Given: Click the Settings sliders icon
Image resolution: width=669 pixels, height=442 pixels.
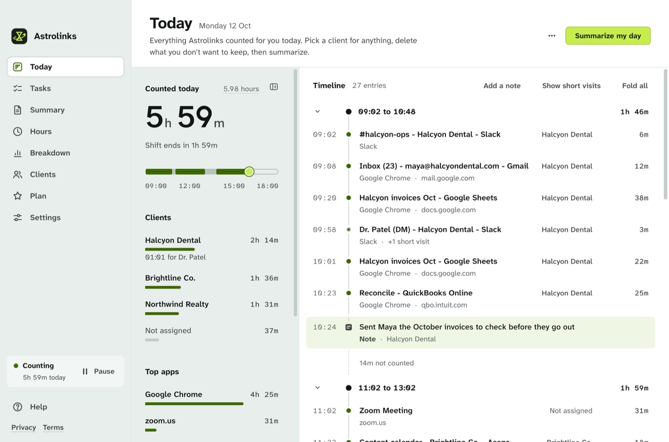Looking at the screenshot, I should 18,217.
